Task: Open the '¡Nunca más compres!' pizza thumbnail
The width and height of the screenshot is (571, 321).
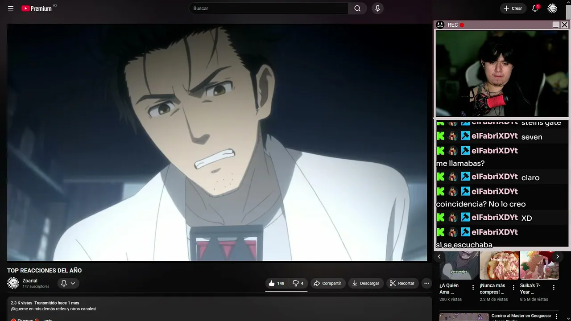Action: coord(499,266)
